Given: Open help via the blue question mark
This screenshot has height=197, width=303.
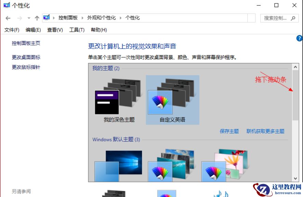Looking at the screenshot, I should [x=299, y=38].
